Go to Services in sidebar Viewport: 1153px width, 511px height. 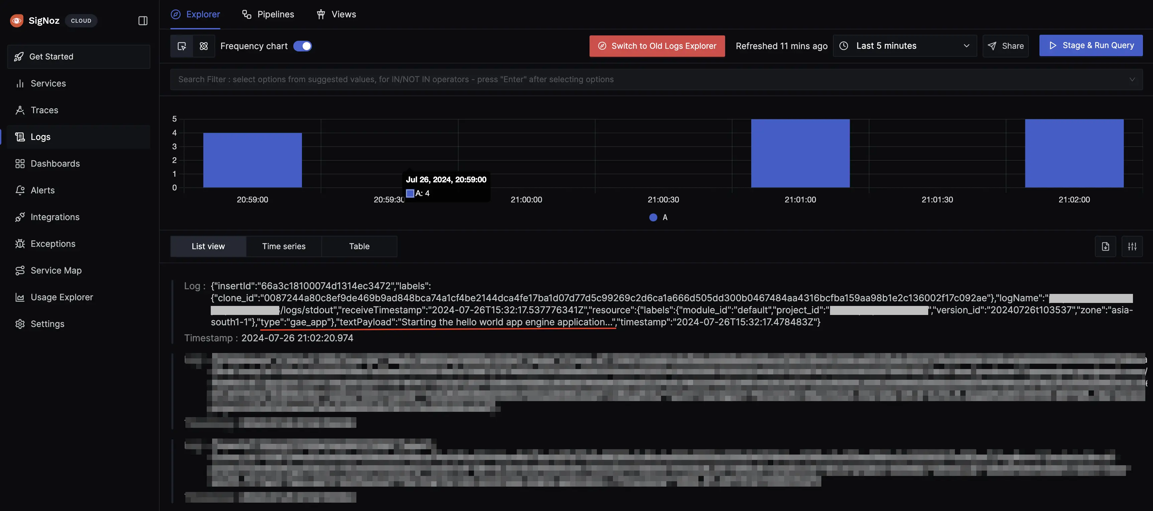(x=79, y=84)
